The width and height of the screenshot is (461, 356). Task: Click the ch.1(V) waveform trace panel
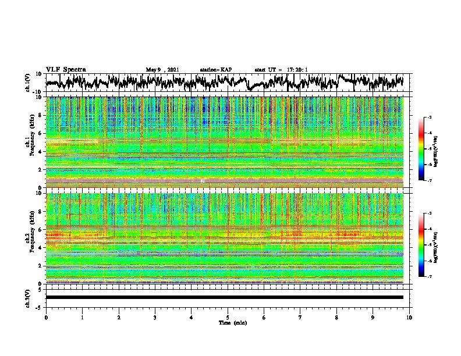(x=227, y=83)
